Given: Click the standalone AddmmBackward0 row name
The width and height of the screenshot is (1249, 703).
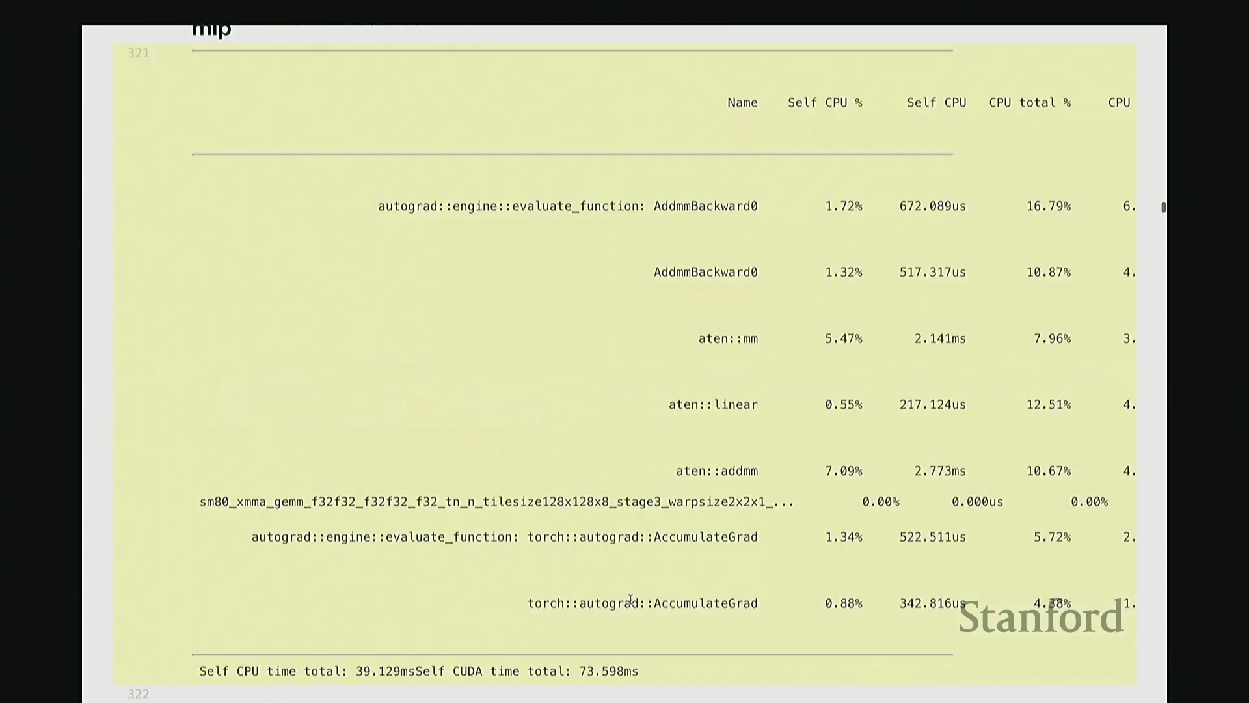Looking at the screenshot, I should point(705,273).
